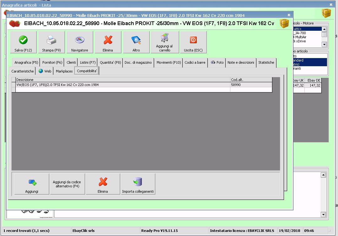Viewport: 338px width, 236px height.
Task: Click the down arrow of the lower-right panel scrollbar
Action: 323,214
